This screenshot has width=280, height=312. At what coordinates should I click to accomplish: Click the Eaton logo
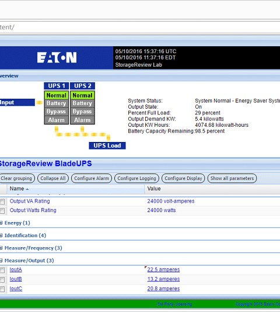tap(57, 58)
